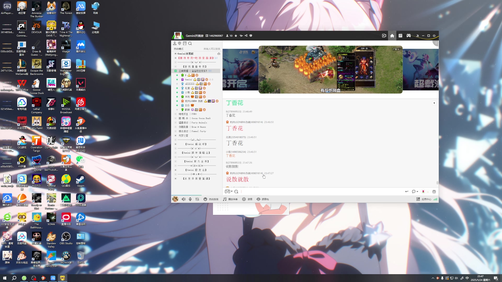Click the round plus button at top right
502x282 pixels.
click(436, 43)
